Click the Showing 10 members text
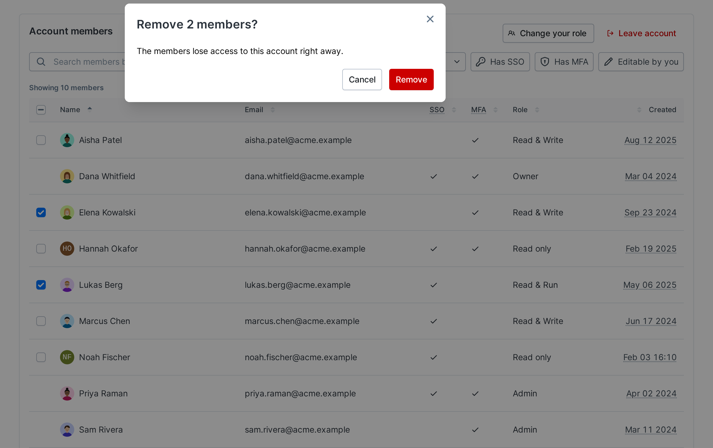 pyautogui.click(x=66, y=88)
